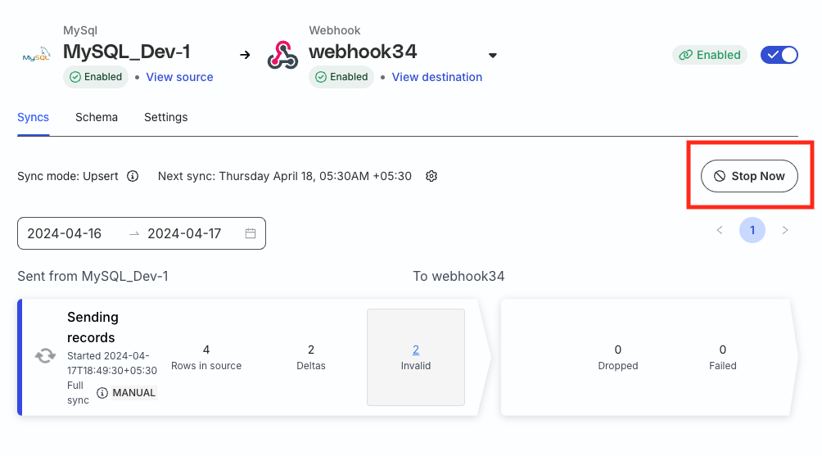Click the '0 Dropped' value
Image resolution: width=822 pixels, height=456 pixels.
[617, 357]
